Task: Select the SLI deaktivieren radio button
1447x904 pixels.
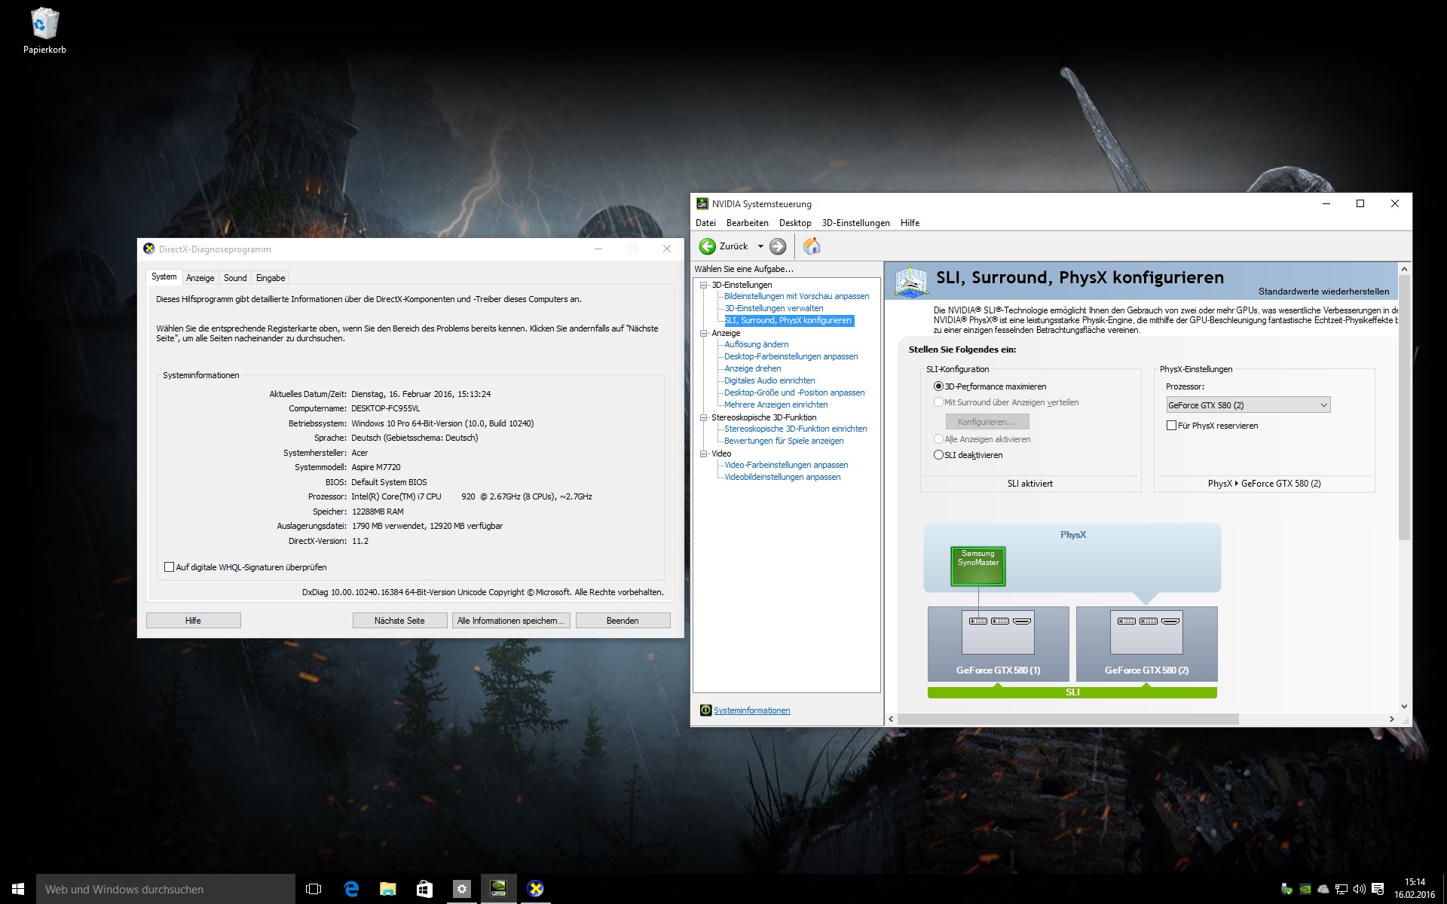Action: point(938,455)
